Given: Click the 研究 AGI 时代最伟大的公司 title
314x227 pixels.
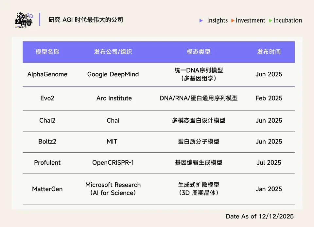Looking at the screenshot, I should pos(86,20).
